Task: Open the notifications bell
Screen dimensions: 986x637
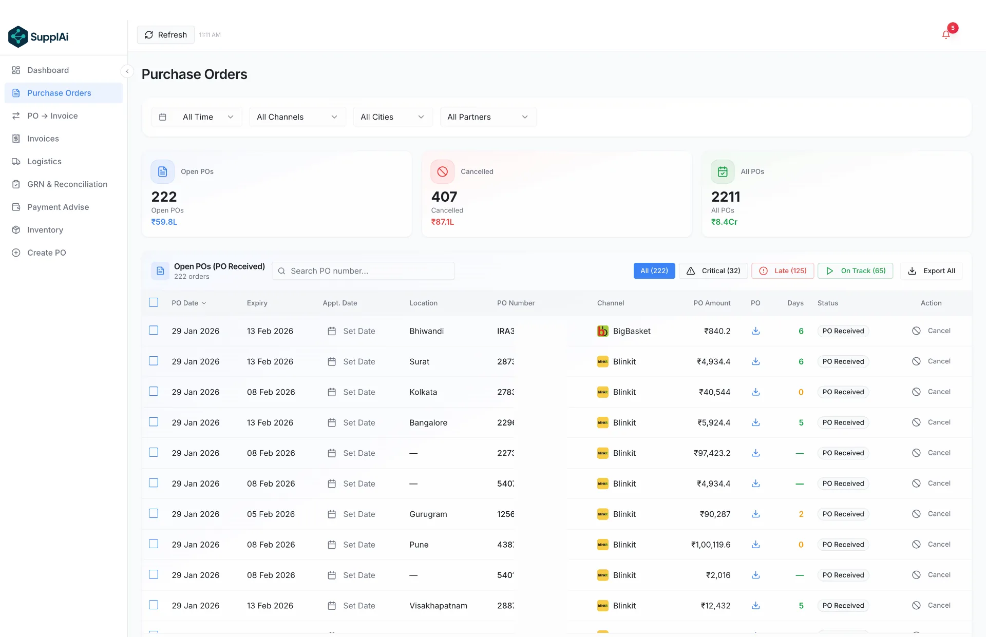Action: pyautogui.click(x=946, y=34)
